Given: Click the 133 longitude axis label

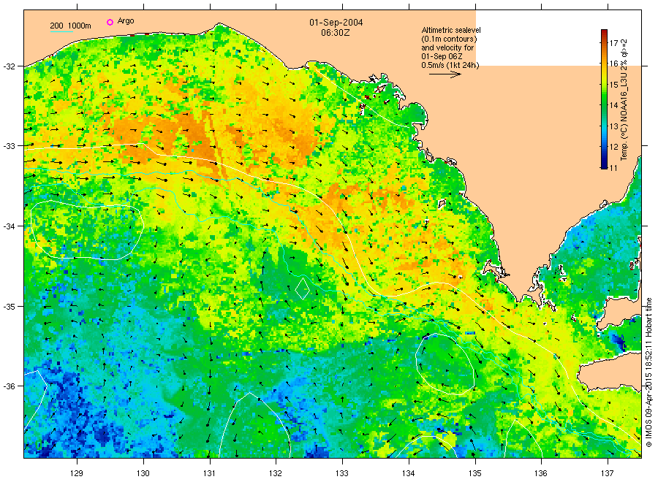Looking at the screenshot, I should pos(342,473).
